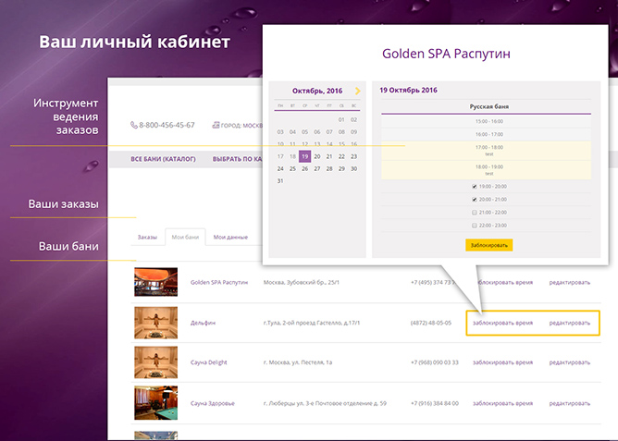618x441 pixels.
Task: Click заблокировать время for Сауна Delight
Action: tap(502, 362)
